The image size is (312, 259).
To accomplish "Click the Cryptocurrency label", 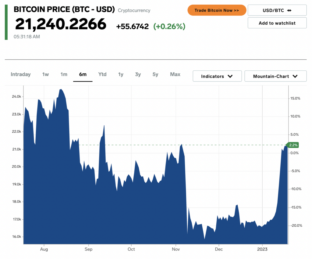I will click(134, 10).
